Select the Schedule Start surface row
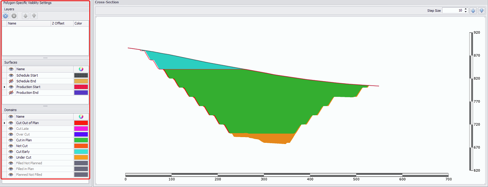 (x=46, y=75)
